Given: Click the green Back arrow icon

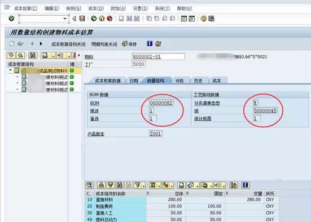Looking at the screenshot, I should point(94,19).
